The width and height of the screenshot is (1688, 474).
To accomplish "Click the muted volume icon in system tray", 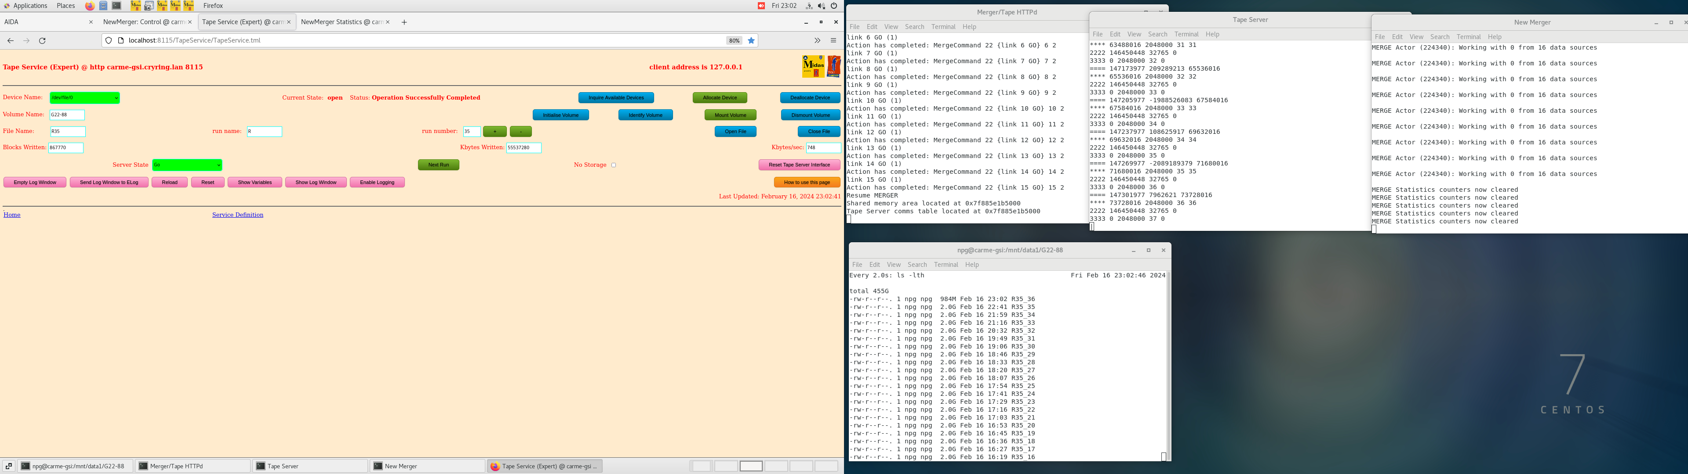I will 821,6.
